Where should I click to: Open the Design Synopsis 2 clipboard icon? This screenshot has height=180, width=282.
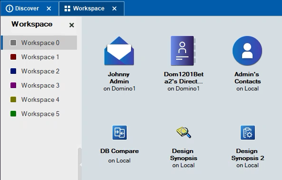(248, 133)
